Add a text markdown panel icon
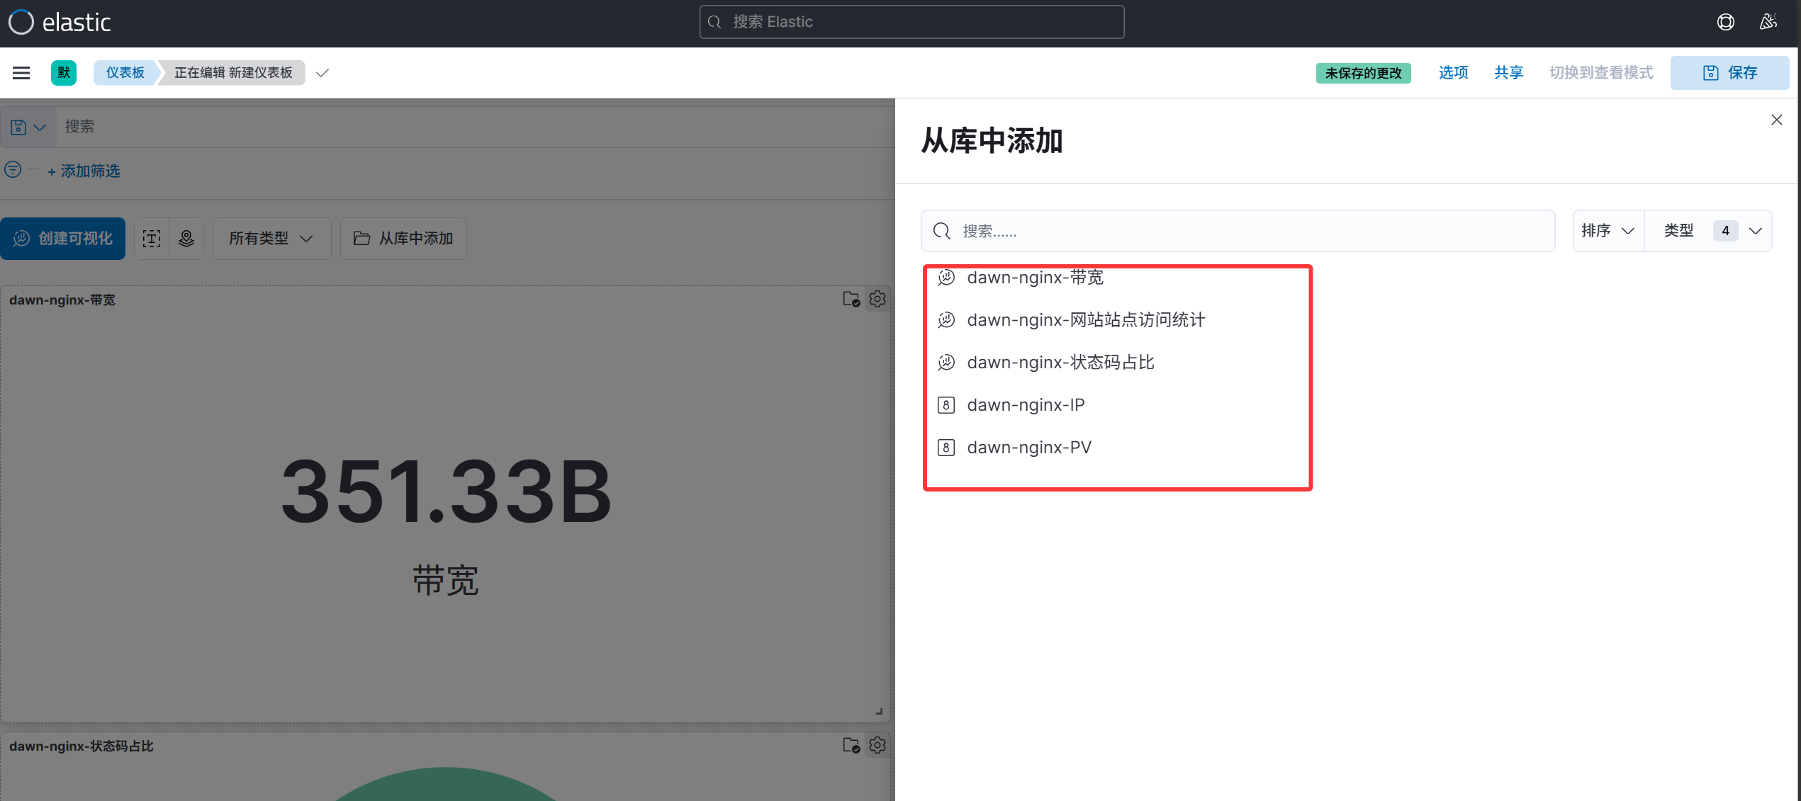Viewport: 1801px width, 801px height. [x=152, y=239]
